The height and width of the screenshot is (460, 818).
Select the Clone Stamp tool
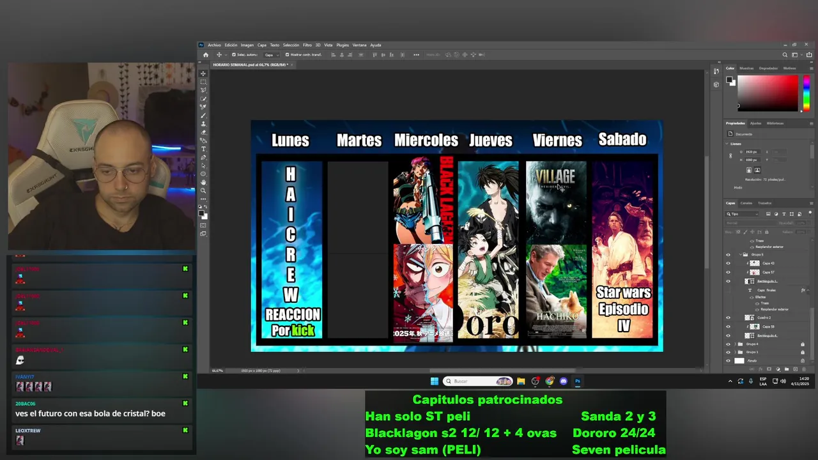click(x=203, y=123)
